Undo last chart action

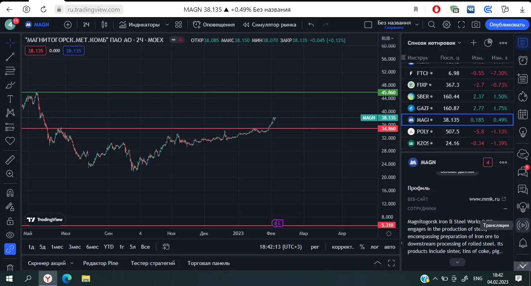(311, 25)
